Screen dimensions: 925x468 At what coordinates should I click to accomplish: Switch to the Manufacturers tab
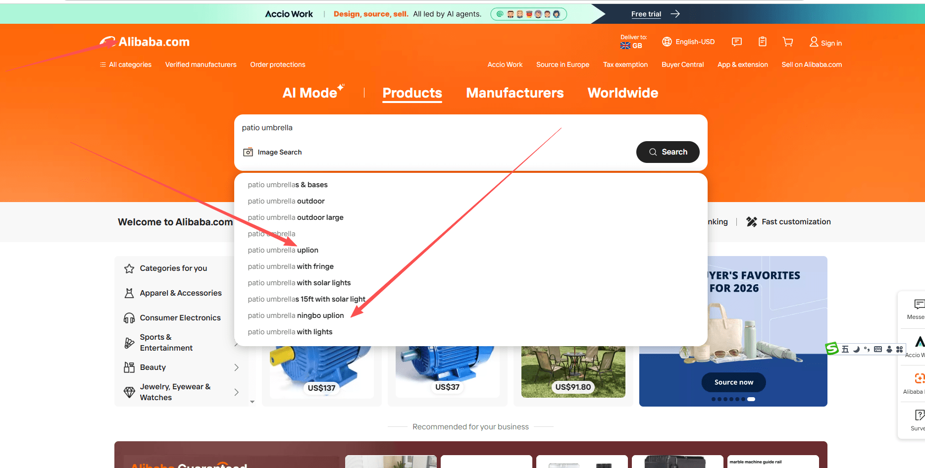515,93
